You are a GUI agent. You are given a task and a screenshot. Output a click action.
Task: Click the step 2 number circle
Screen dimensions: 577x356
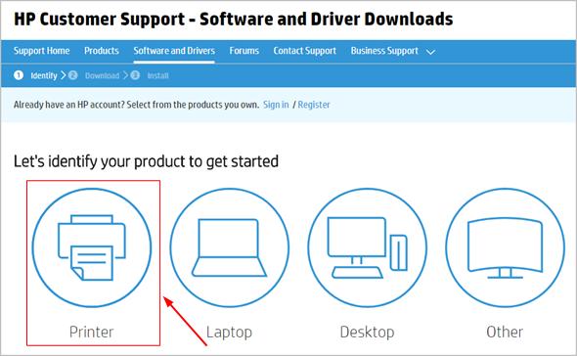(x=73, y=75)
